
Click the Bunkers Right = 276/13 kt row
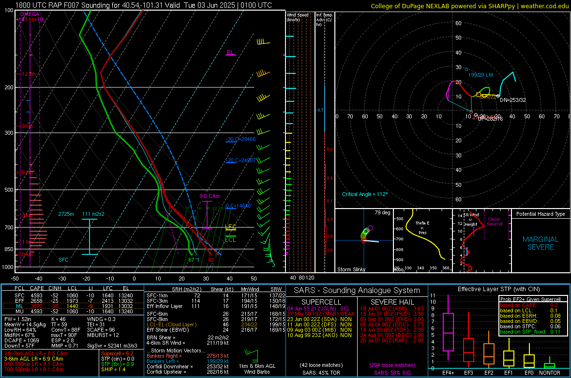click(x=188, y=356)
